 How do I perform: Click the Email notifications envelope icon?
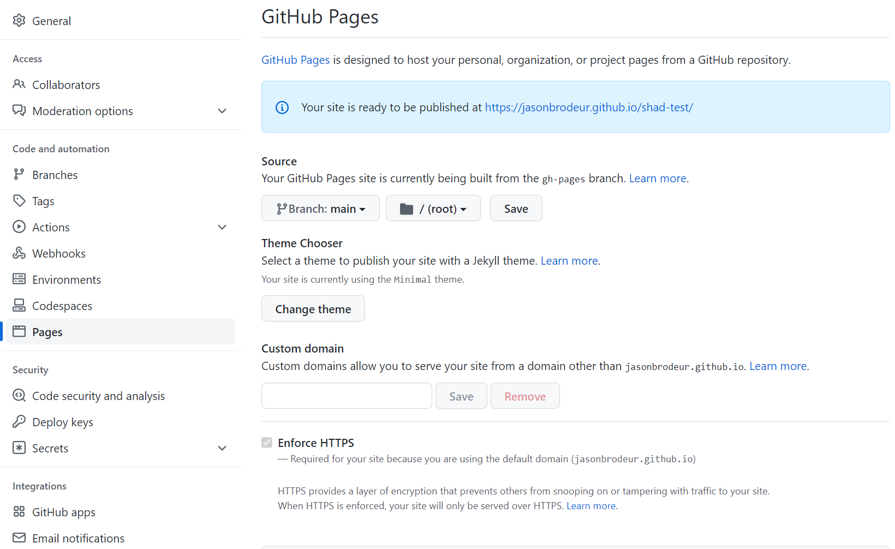point(19,538)
